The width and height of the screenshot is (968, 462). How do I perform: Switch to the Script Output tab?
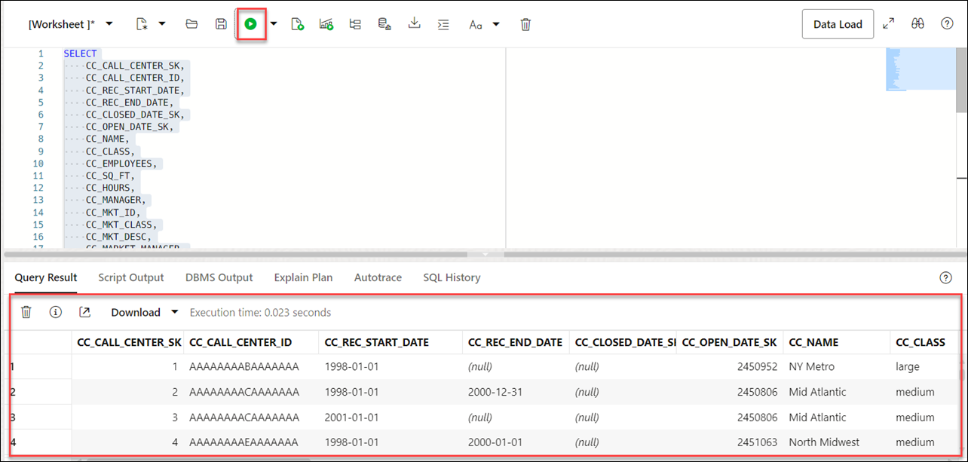131,277
